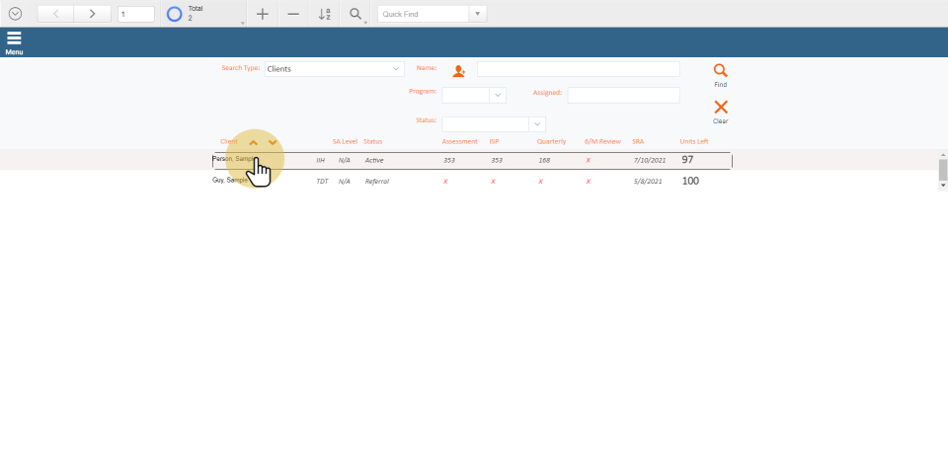Click the orange Find magnifier icon
The width and height of the screenshot is (948, 464).
coord(720,71)
